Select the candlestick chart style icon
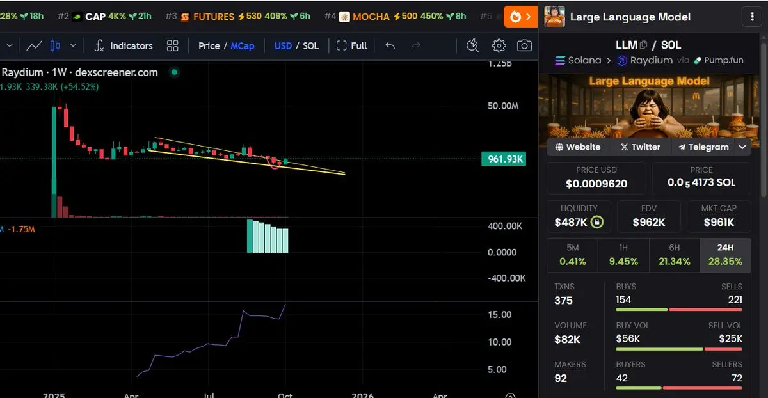Screen dimensions: 768x398 pyautogui.click(x=55, y=45)
